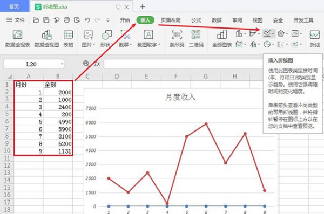
Task: Open the 安全 tab
Action: click(x=278, y=20)
